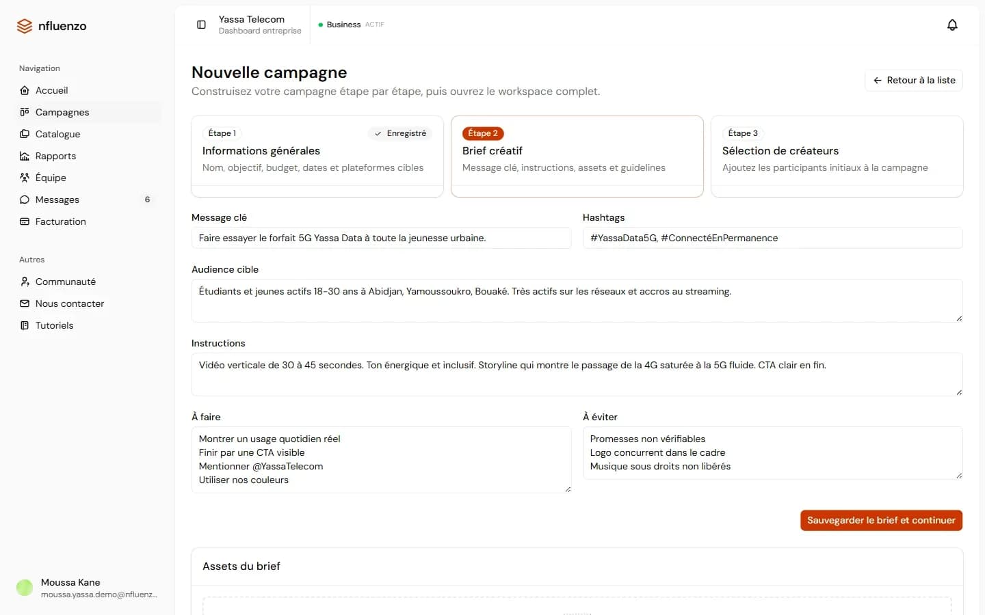This screenshot has height=615, width=985.
Task: Open Catalogue via its sidebar icon
Action: click(25, 134)
